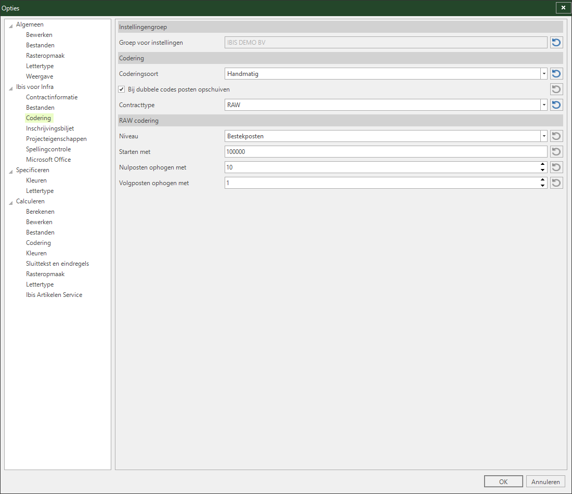
Task: Close the Opties dialog
Action: click(x=563, y=8)
